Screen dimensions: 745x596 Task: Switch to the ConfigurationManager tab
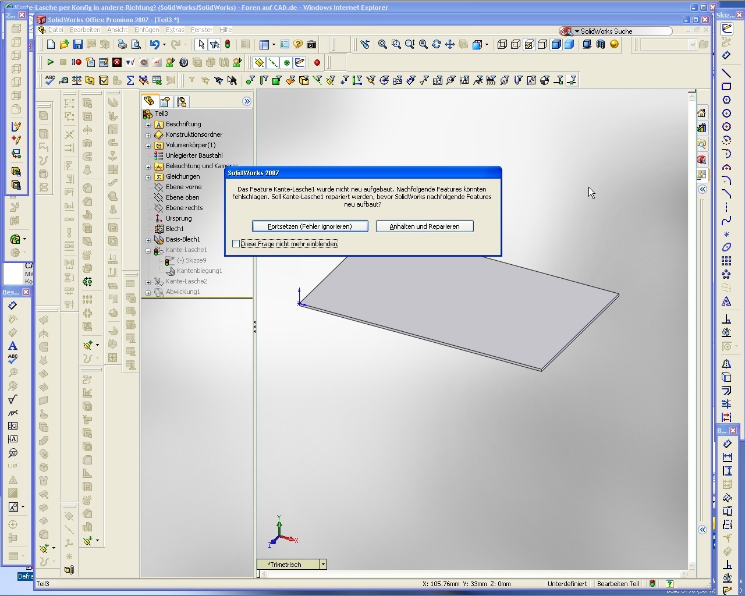182,102
